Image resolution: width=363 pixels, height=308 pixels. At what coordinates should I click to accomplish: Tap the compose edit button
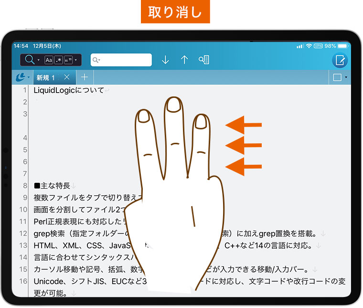[x=340, y=60]
